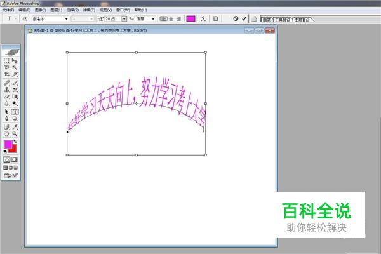The width and height of the screenshot is (381, 254).
Task: Swap foreground and background colors
Action: coord(15,141)
